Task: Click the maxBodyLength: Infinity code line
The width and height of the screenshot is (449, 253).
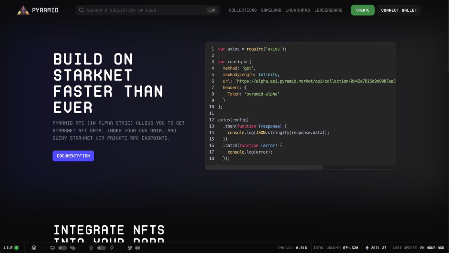Action: tap(251, 75)
